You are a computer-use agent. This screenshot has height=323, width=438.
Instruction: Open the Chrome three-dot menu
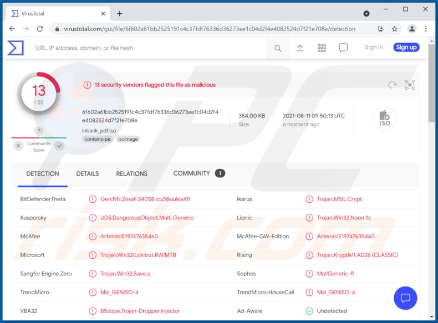pos(426,29)
